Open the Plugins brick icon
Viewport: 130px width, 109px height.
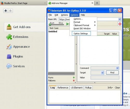tap(9, 56)
